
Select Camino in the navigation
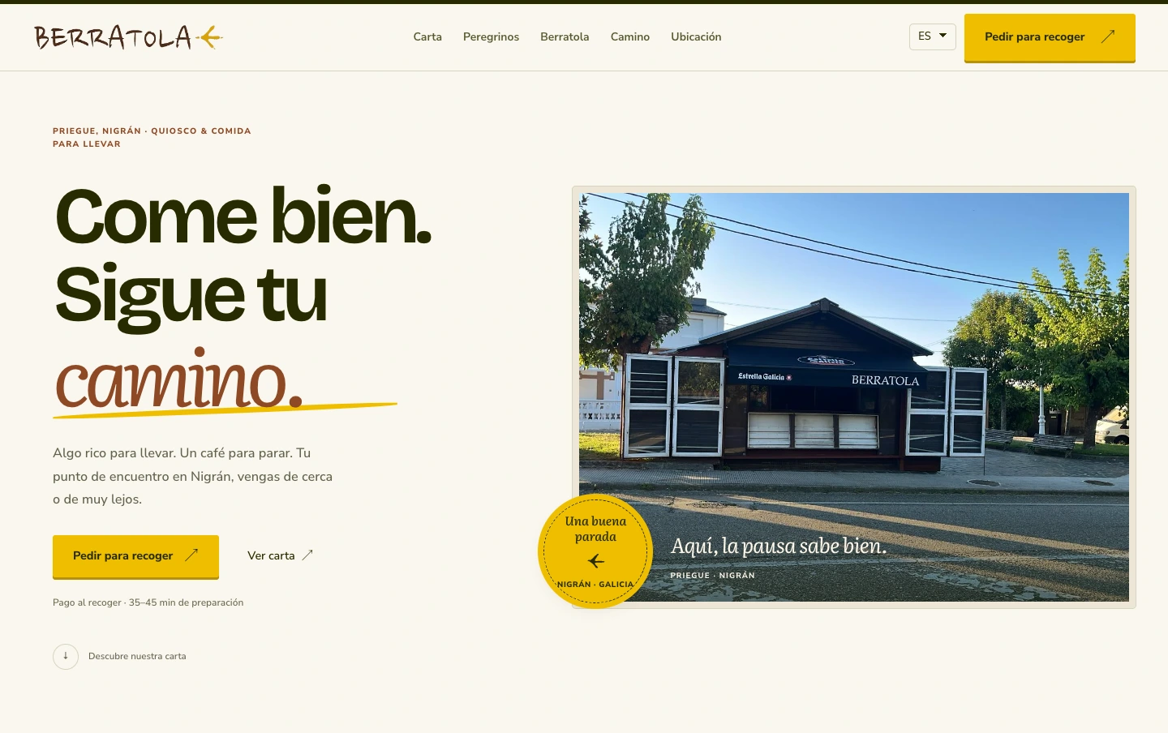630,36
